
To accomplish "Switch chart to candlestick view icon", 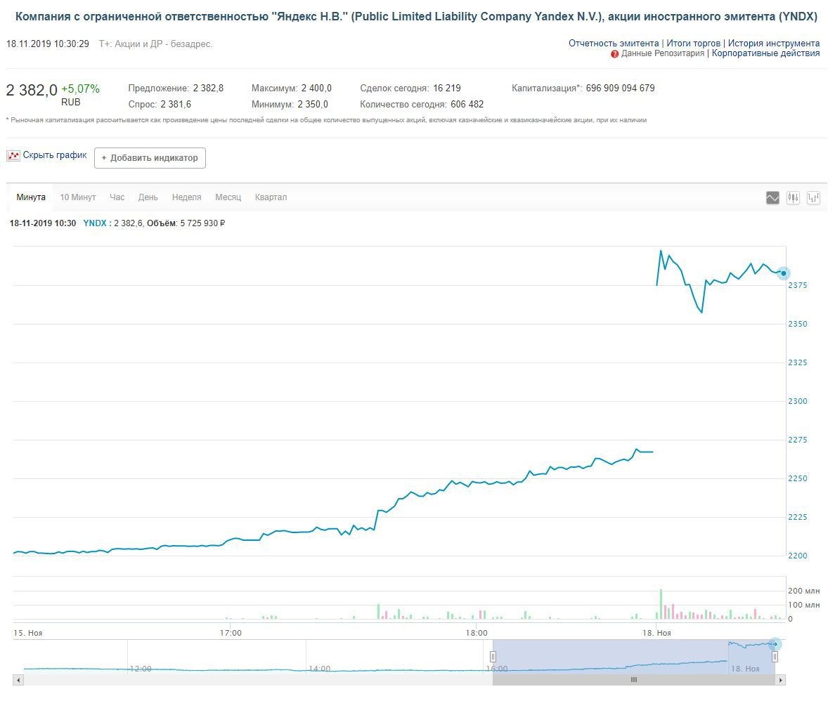I will click(793, 198).
